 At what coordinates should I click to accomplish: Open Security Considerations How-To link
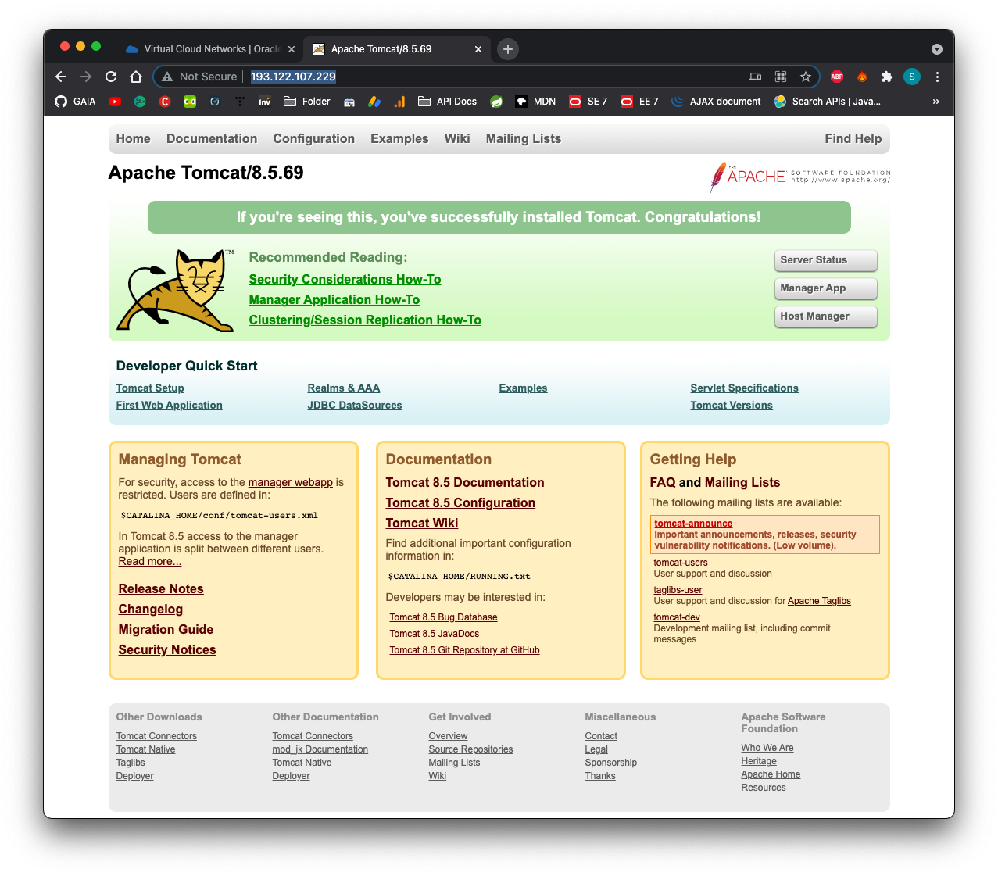pyautogui.click(x=345, y=280)
